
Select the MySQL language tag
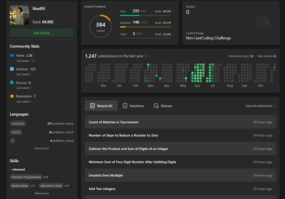[16, 132]
